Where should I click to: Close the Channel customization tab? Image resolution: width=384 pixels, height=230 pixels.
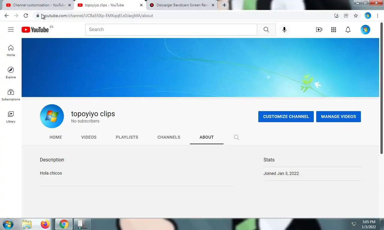coord(70,5)
